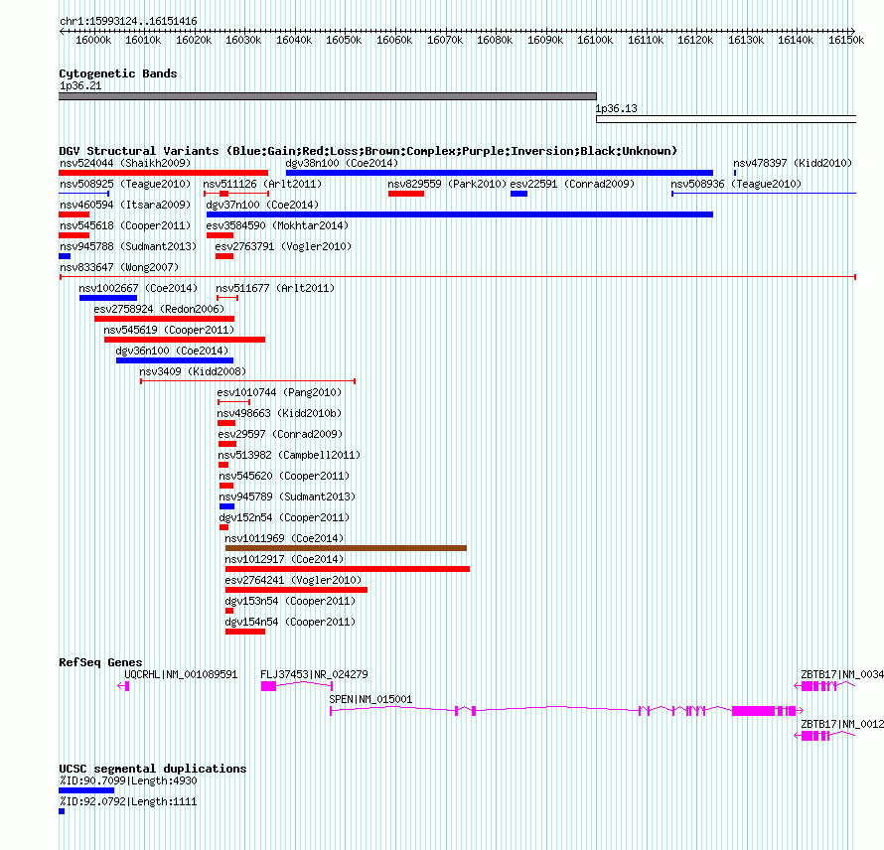Select nsv511126 (Arlt2011) variant label
884x850 pixels.
(262, 185)
